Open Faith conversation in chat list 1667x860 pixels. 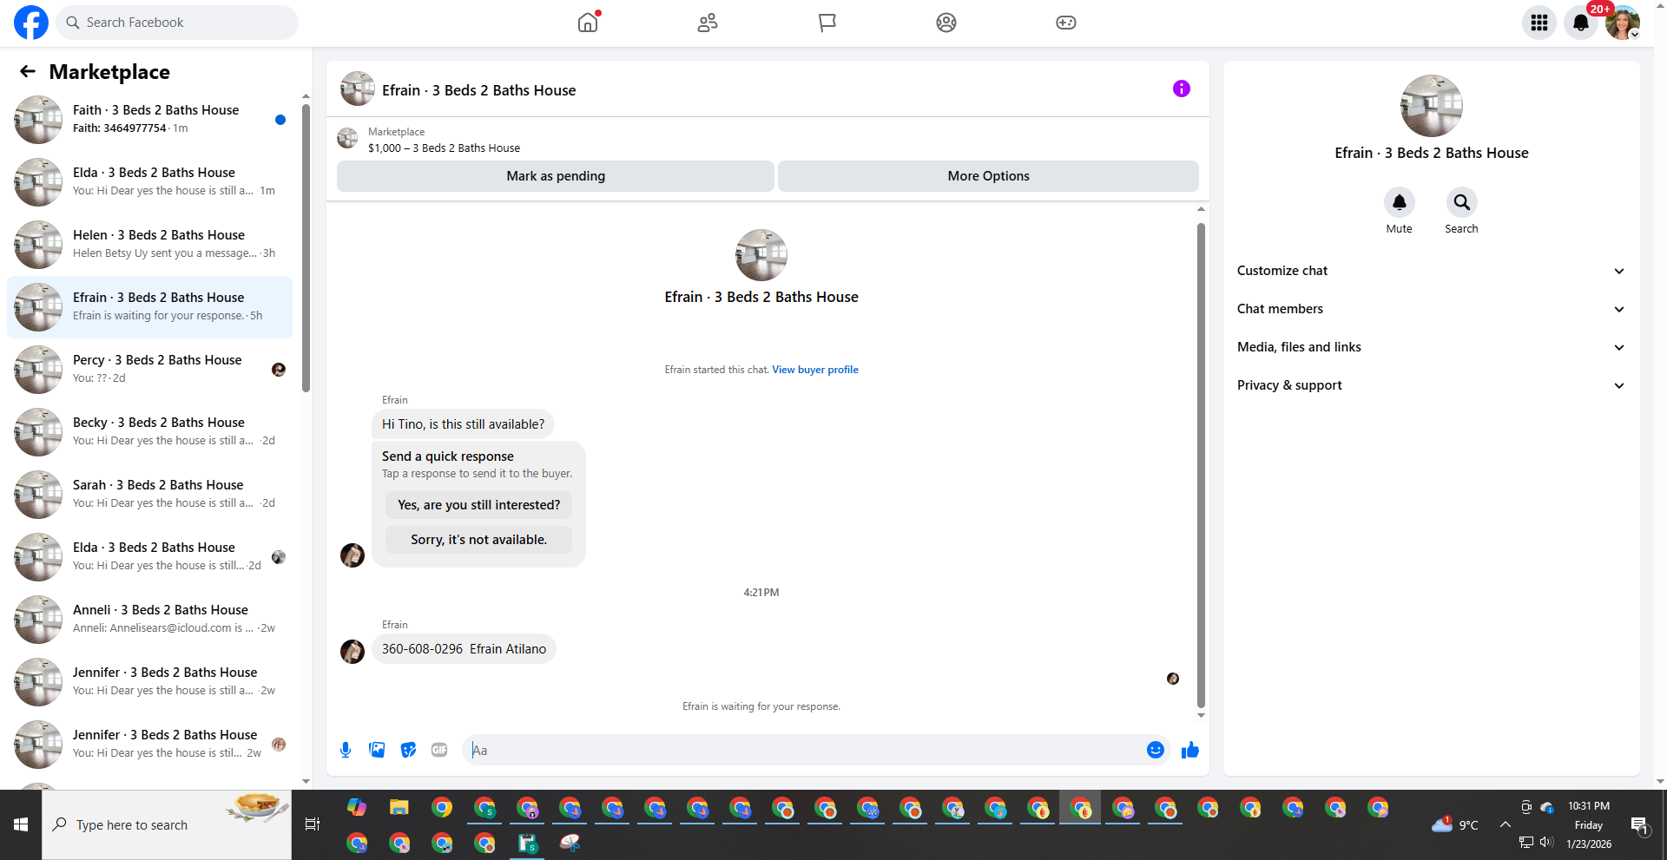(x=149, y=120)
